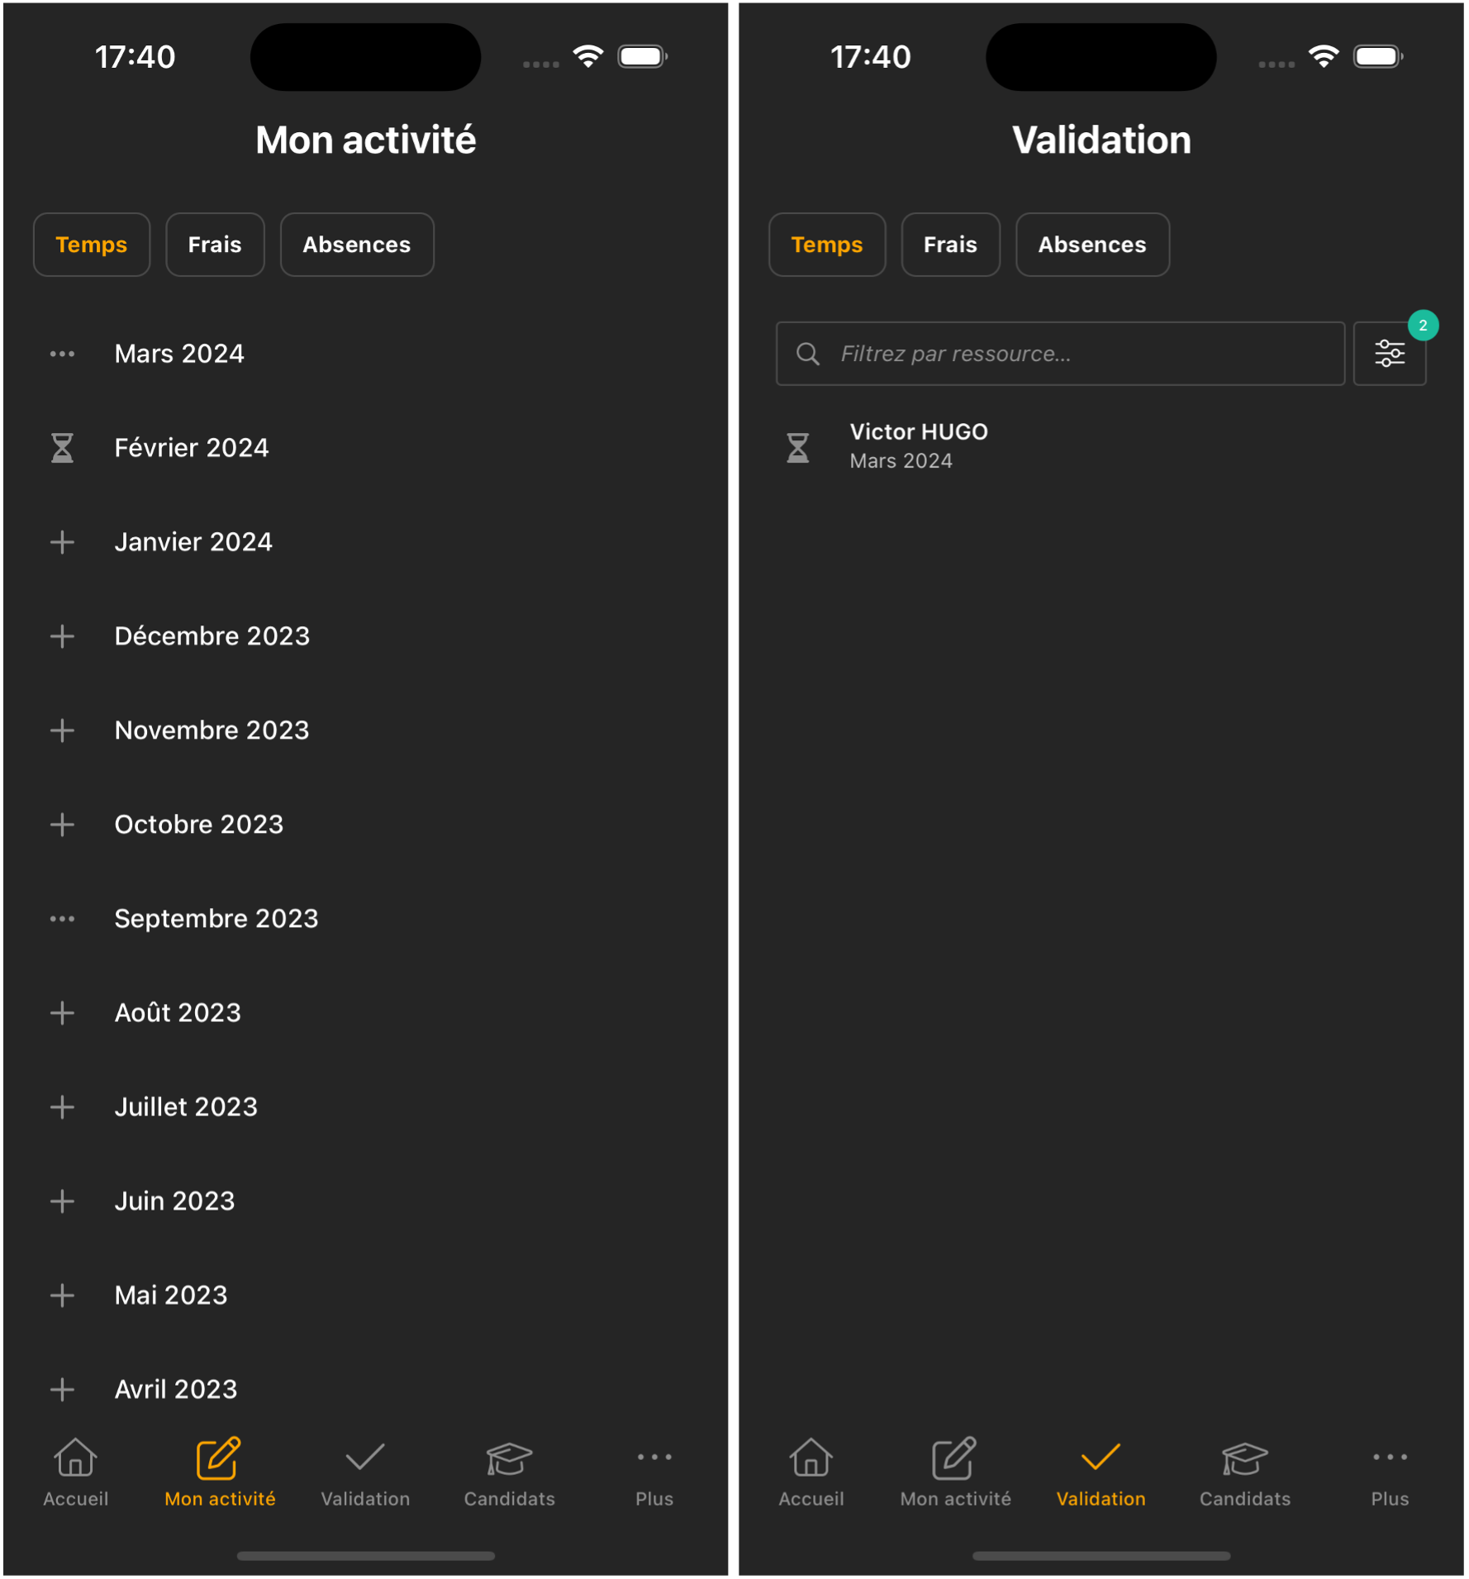Open the Octobre 2023 timesheet row
Screen dimensions: 1469x1579
point(365,825)
